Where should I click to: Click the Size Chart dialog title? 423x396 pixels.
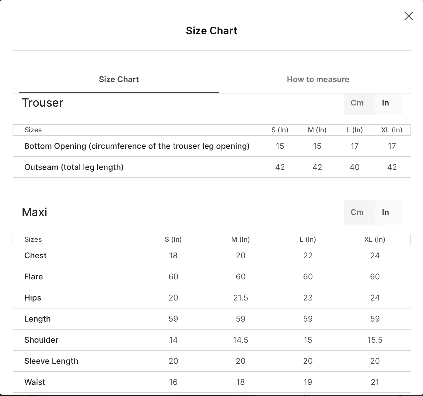[211, 31]
